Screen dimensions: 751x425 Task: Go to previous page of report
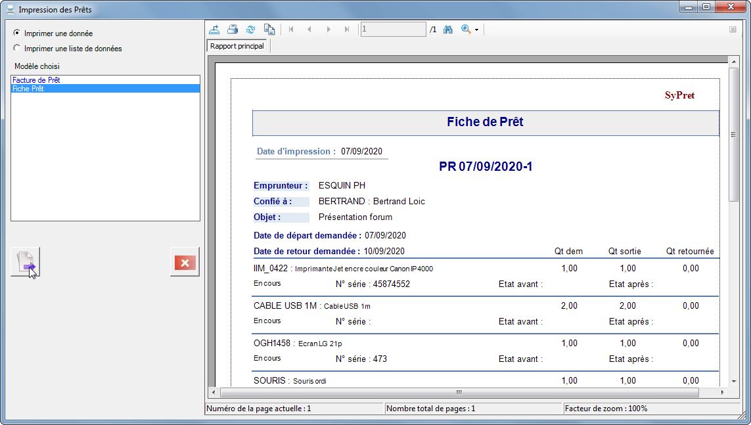(309, 29)
